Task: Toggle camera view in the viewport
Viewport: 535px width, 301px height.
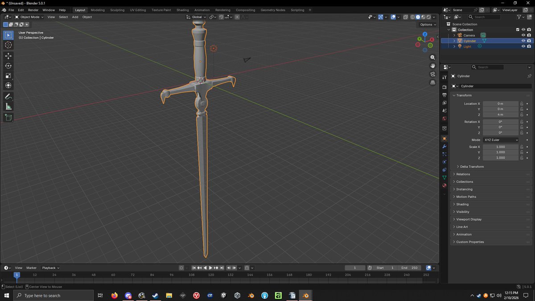Action: tap(432, 74)
